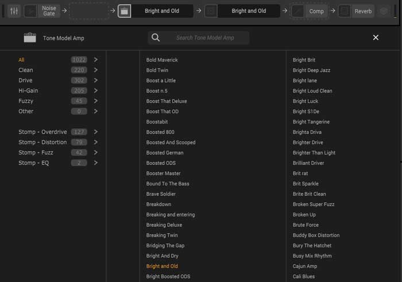Image resolution: width=402 pixels, height=282 pixels.
Task: Click the Noise Gate block icon
Action: (30, 11)
